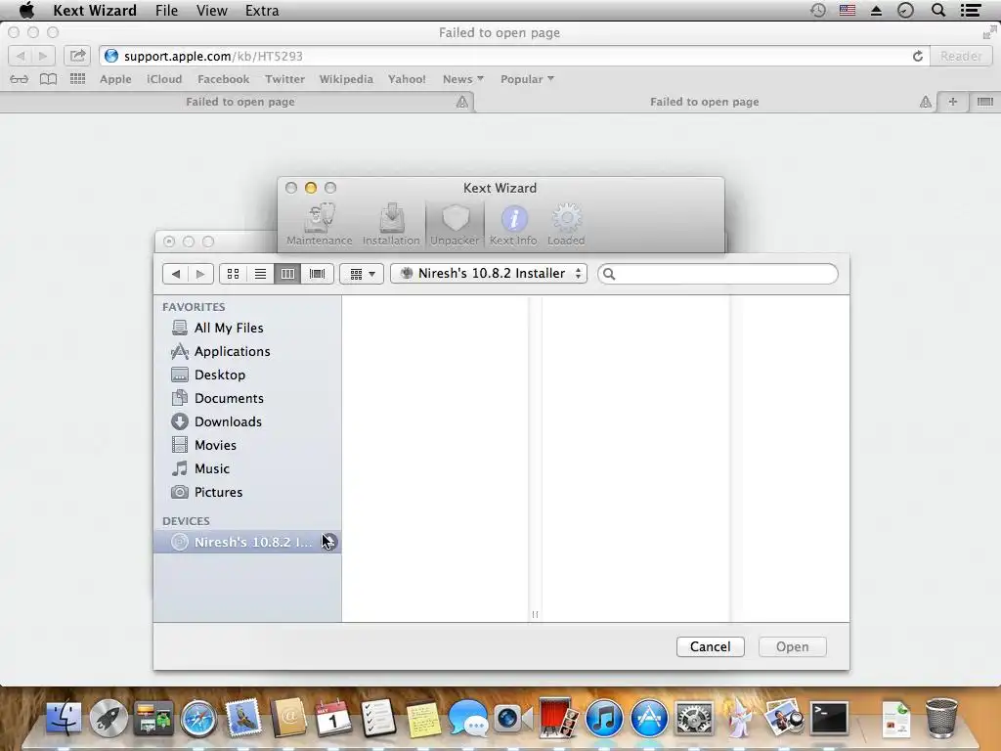Open Safari from the Dock

click(x=197, y=717)
